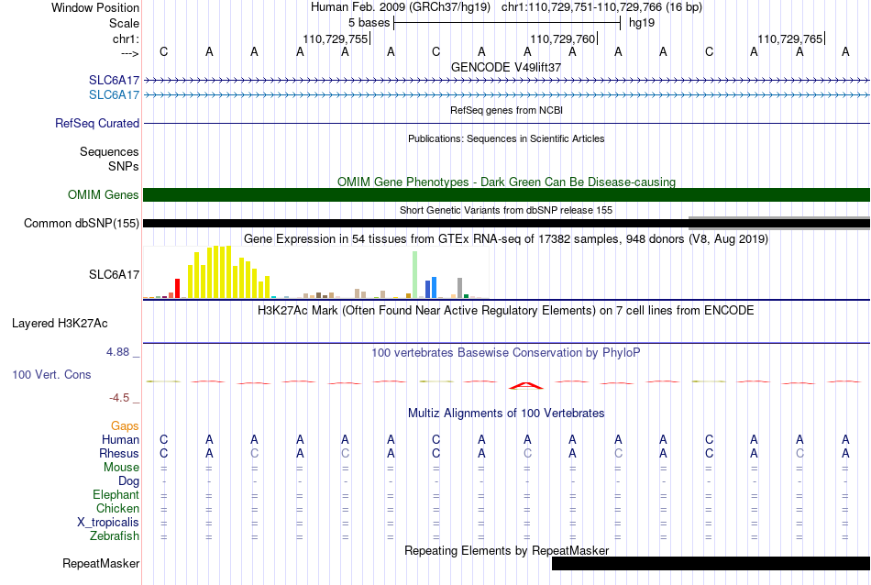This screenshot has height=585, width=871.
Task: Click the 110,729,755 coordinate marker
Action: coord(336,39)
